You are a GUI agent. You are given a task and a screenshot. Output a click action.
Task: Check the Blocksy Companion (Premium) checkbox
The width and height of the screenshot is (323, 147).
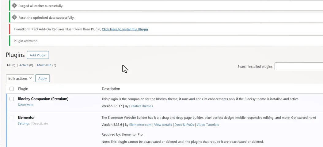pos(12,99)
